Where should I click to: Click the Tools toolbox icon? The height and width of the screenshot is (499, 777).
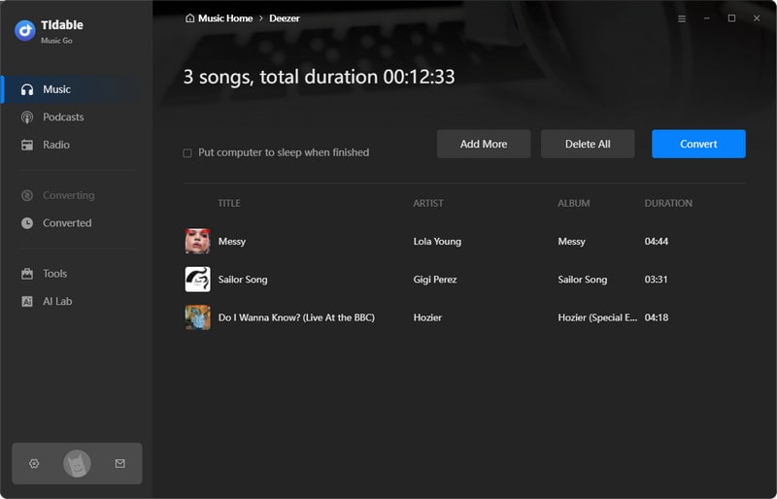[x=27, y=274]
